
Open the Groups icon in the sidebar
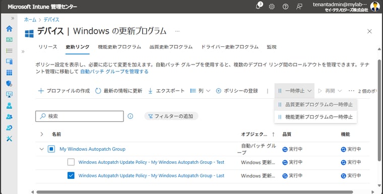coord(9,116)
